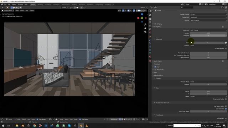Open the View Layer properties tab
The image size is (228, 128).
click(150, 26)
